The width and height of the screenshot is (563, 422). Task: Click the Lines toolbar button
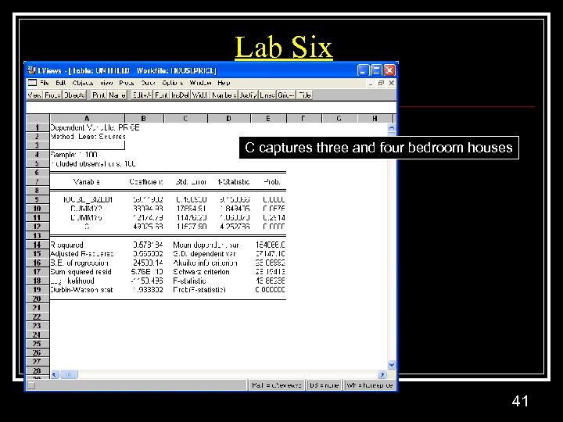coord(267,95)
